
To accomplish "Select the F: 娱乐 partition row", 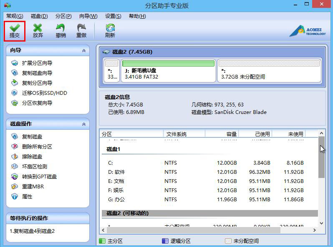I will coord(206,190).
